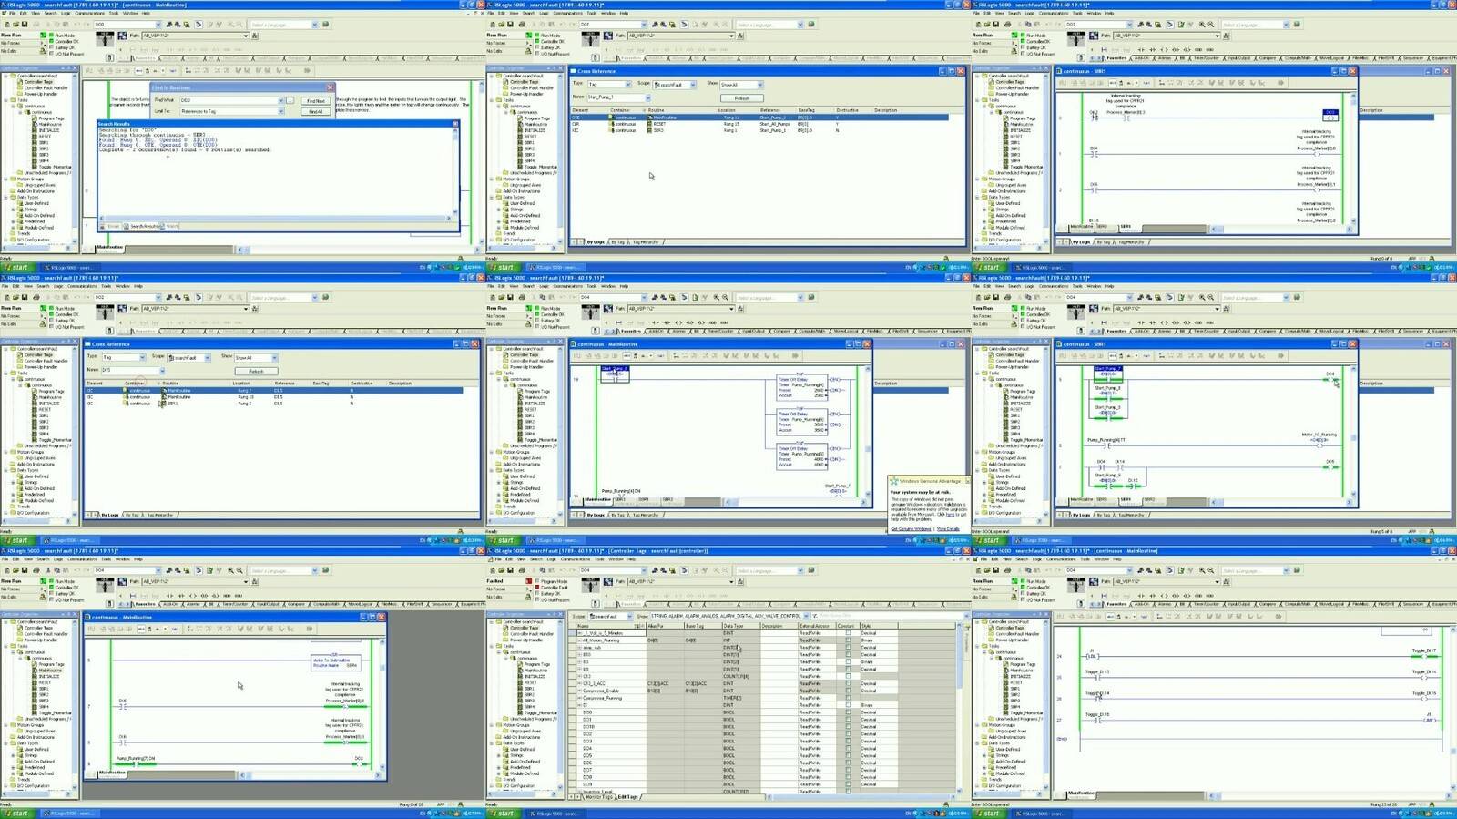Screen dimensions: 1457x819
Task: Open Communications menu in Controller Tags window
Action: pos(575,559)
